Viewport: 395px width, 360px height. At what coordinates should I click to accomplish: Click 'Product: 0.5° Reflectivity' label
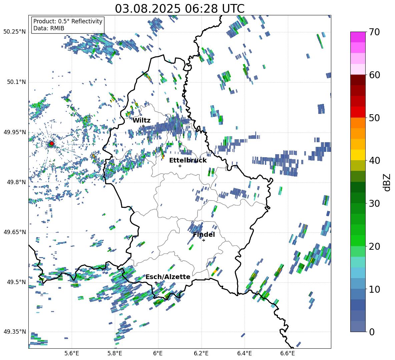click(x=68, y=21)
